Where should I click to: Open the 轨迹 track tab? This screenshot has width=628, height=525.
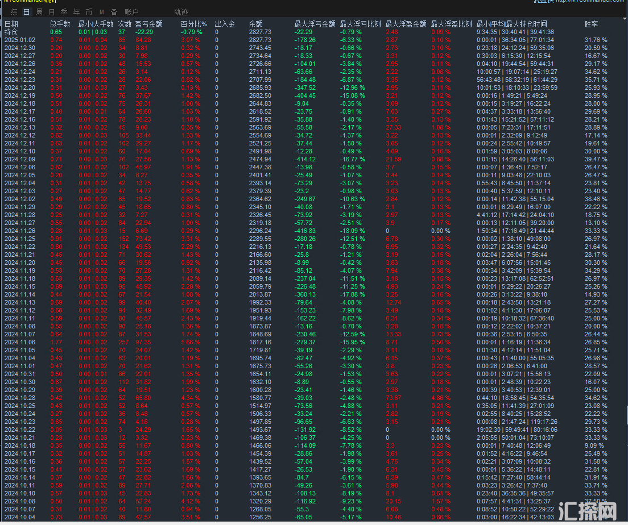pyautogui.click(x=181, y=12)
